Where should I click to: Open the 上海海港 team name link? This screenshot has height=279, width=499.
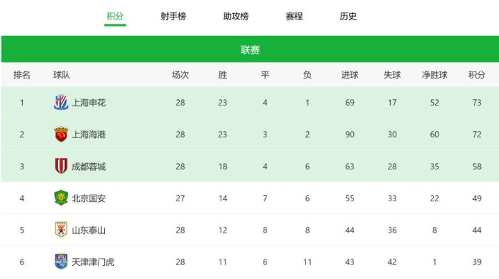pyautogui.click(x=89, y=135)
